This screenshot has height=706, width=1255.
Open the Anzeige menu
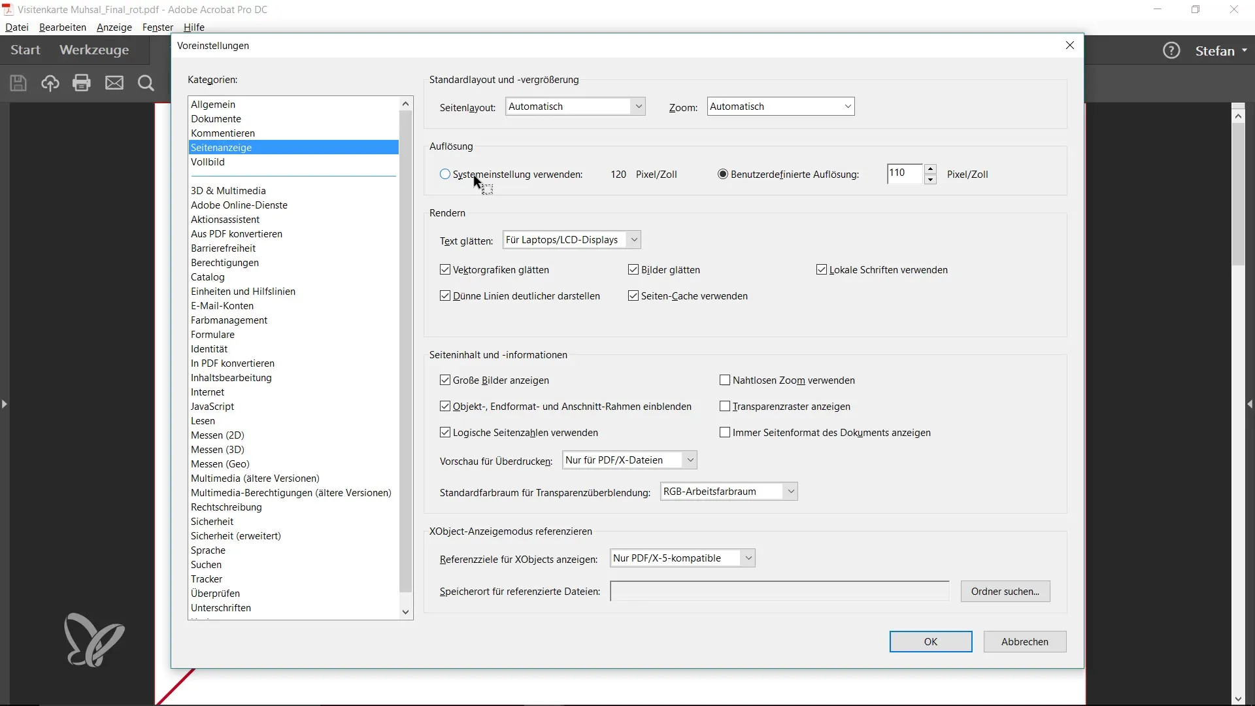[114, 27]
